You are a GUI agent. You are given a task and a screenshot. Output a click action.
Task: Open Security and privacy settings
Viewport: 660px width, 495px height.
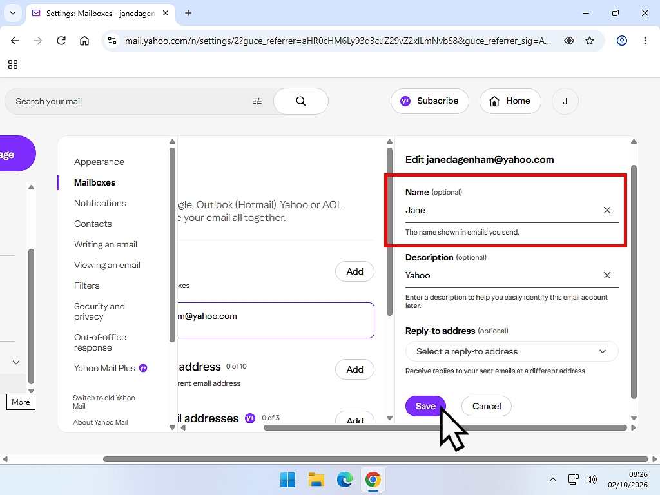coord(99,311)
